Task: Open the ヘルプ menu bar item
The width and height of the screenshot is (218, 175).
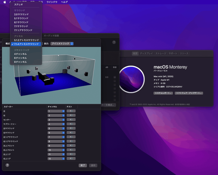Action: tap(64, 2)
